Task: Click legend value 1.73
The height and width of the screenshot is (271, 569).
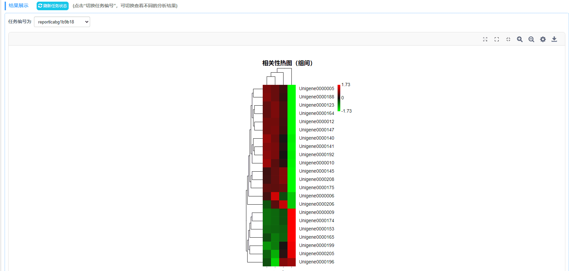Action: pos(346,85)
